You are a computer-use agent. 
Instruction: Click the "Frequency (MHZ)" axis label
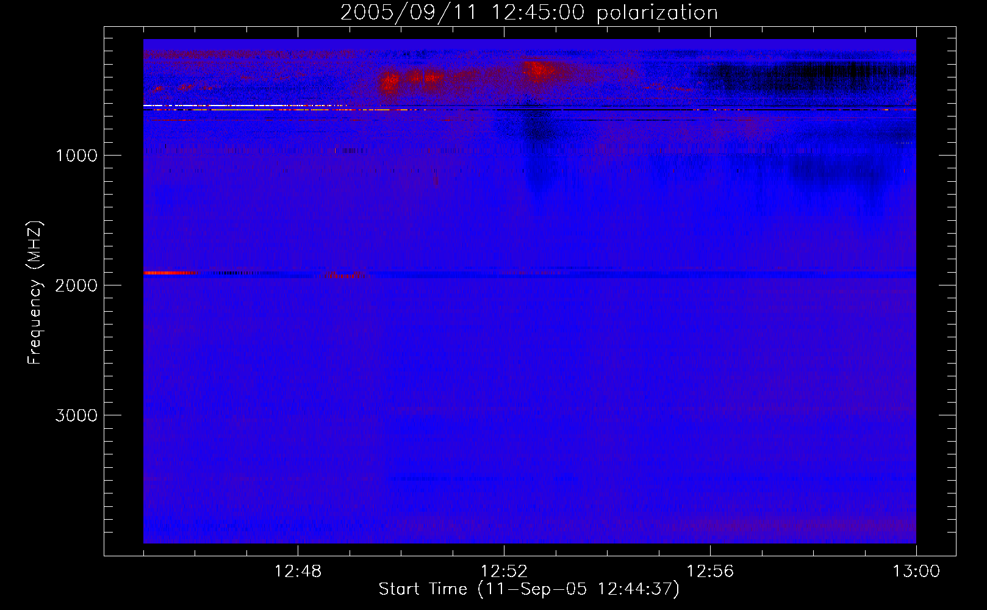(35, 293)
